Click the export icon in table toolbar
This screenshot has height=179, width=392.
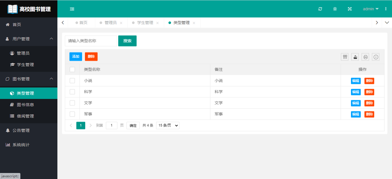click(355, 57)
